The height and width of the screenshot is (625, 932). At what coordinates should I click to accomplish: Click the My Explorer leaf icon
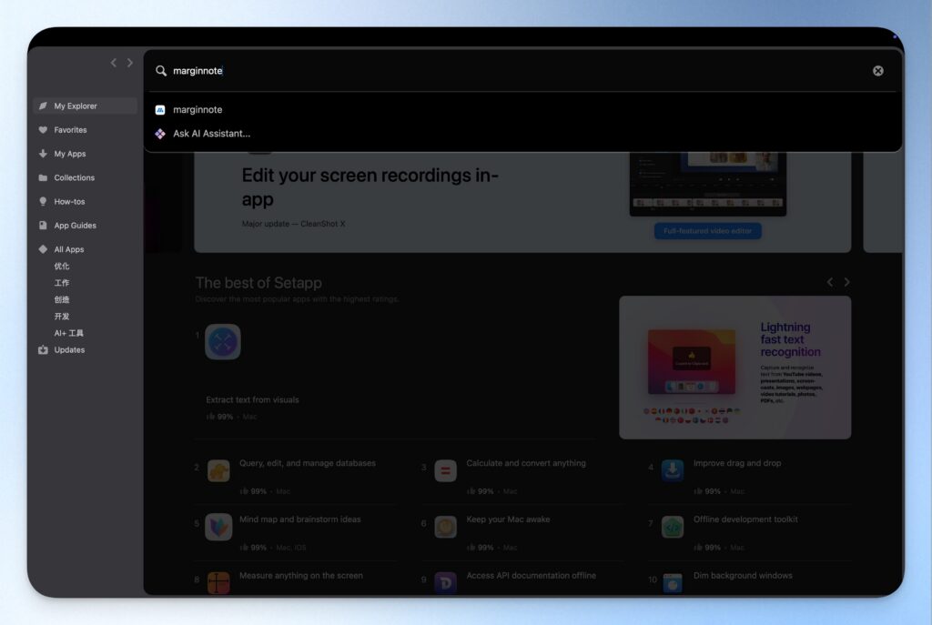click(x=43, y=106)
